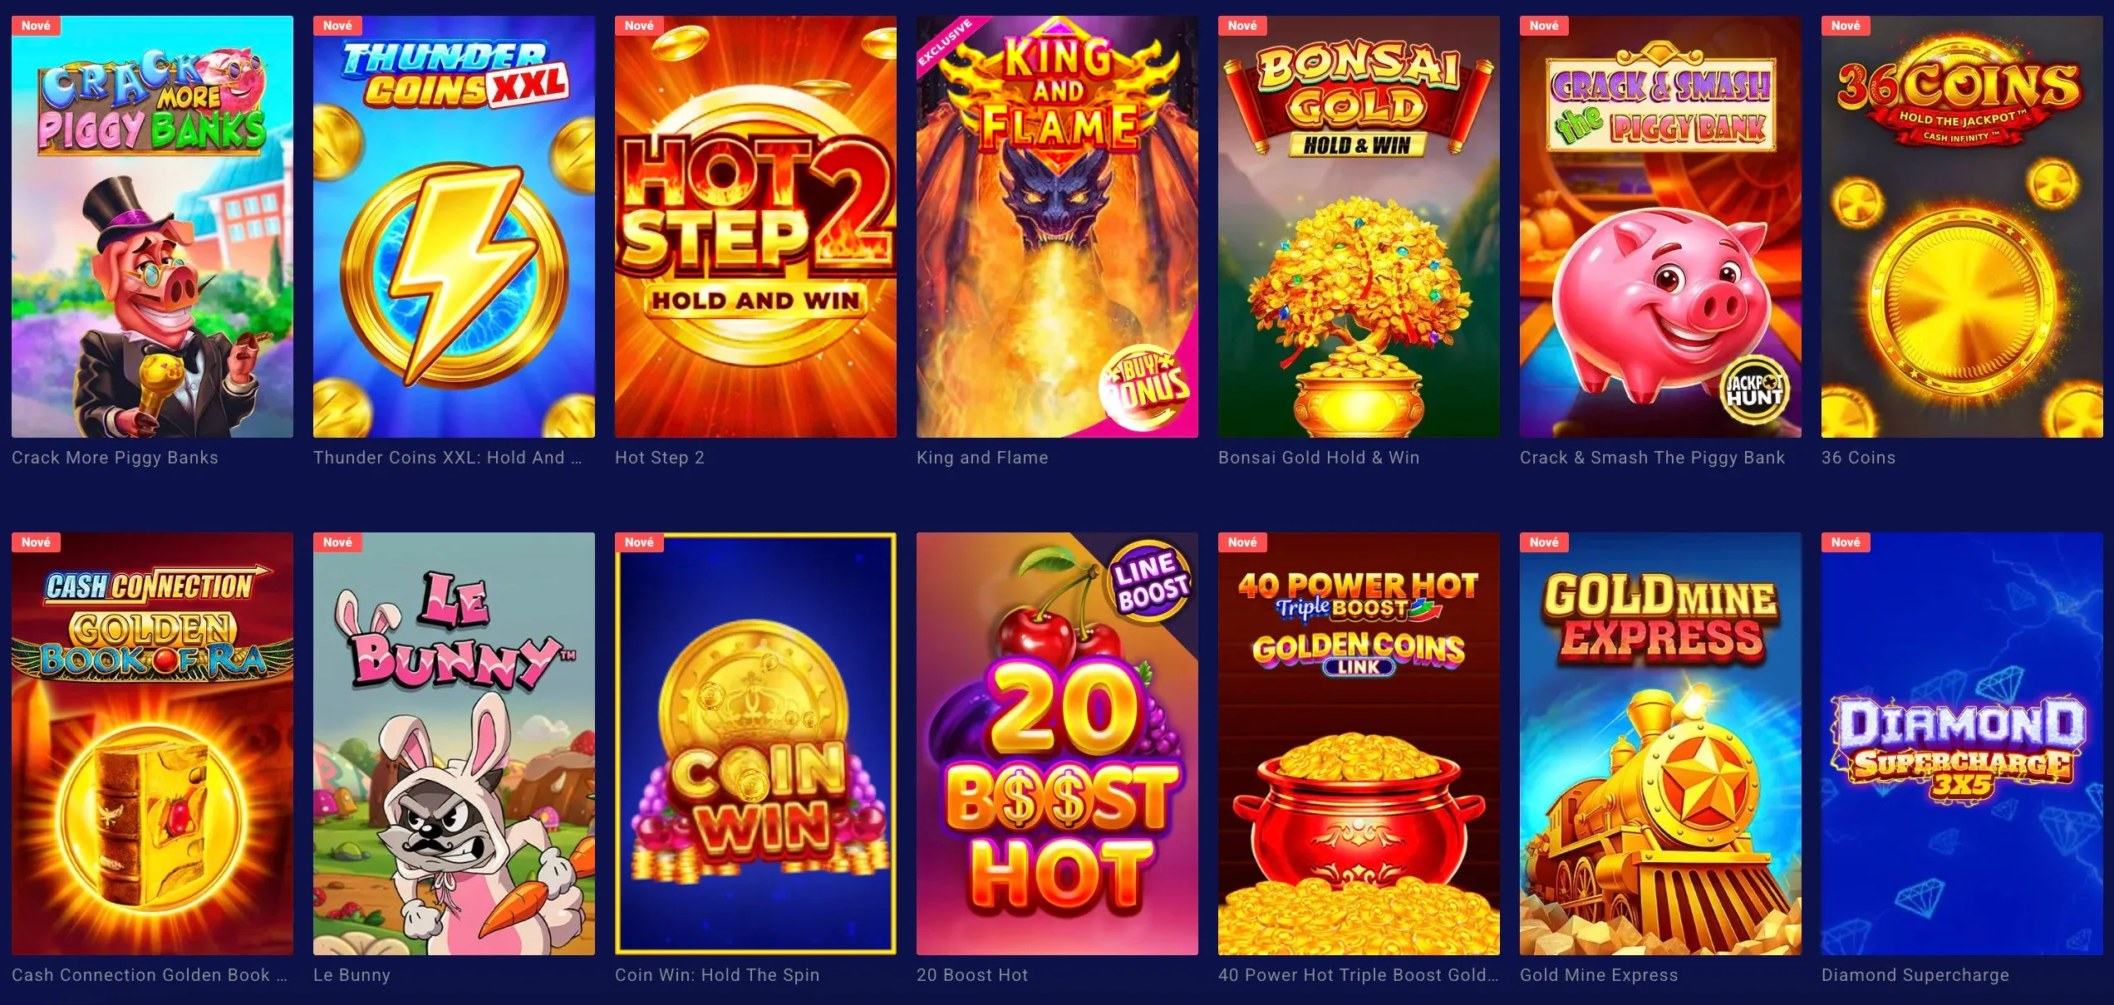
Task: Click the 'Crack & Smash The Piggy Bank' title link
Action: (1652, 458)
